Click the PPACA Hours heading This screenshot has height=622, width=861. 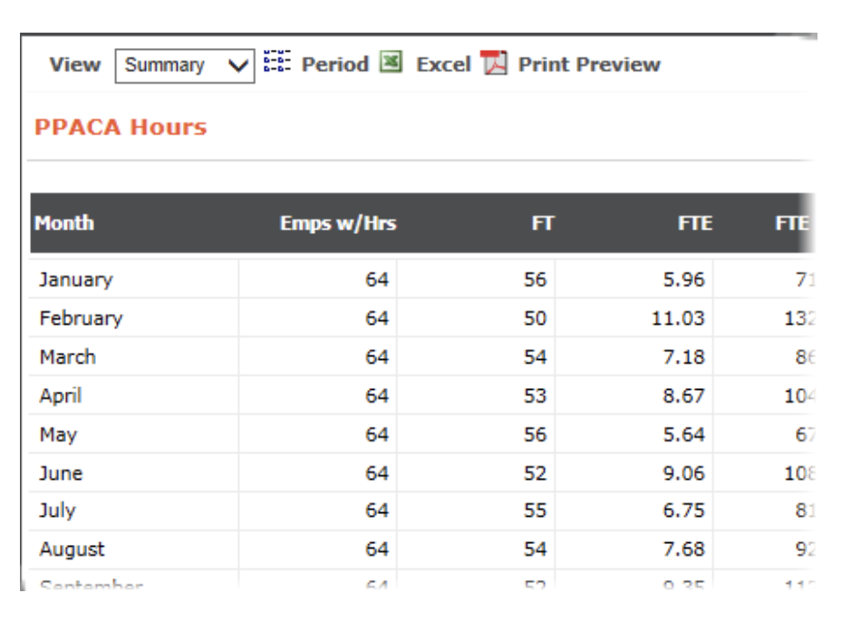point(121,127)
